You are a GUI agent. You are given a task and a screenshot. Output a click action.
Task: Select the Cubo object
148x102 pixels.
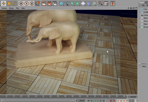point(145,9)
